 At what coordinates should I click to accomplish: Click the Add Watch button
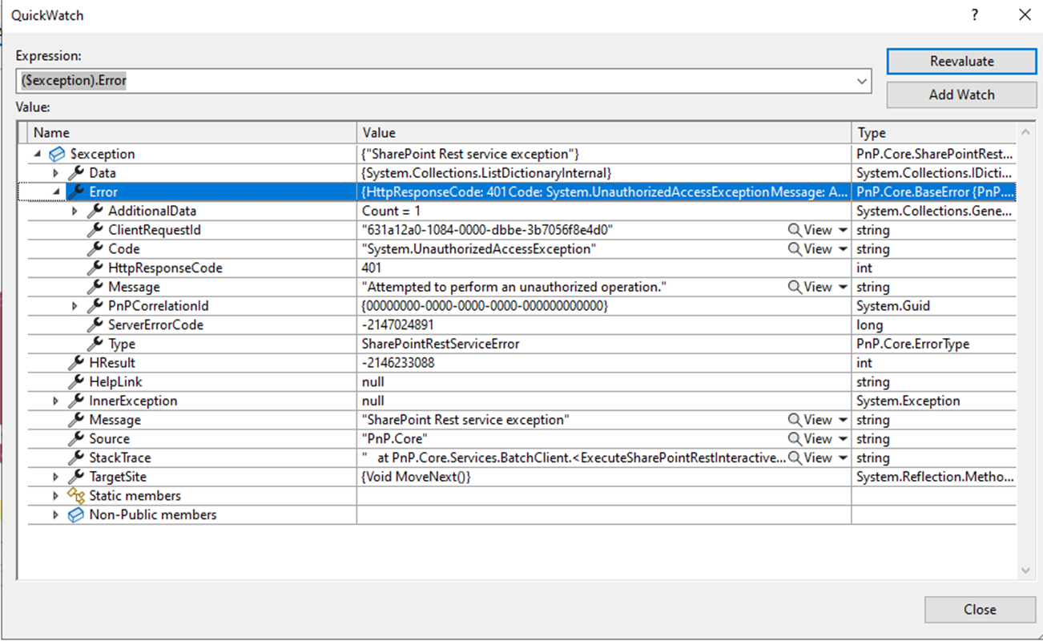point(960,95)
